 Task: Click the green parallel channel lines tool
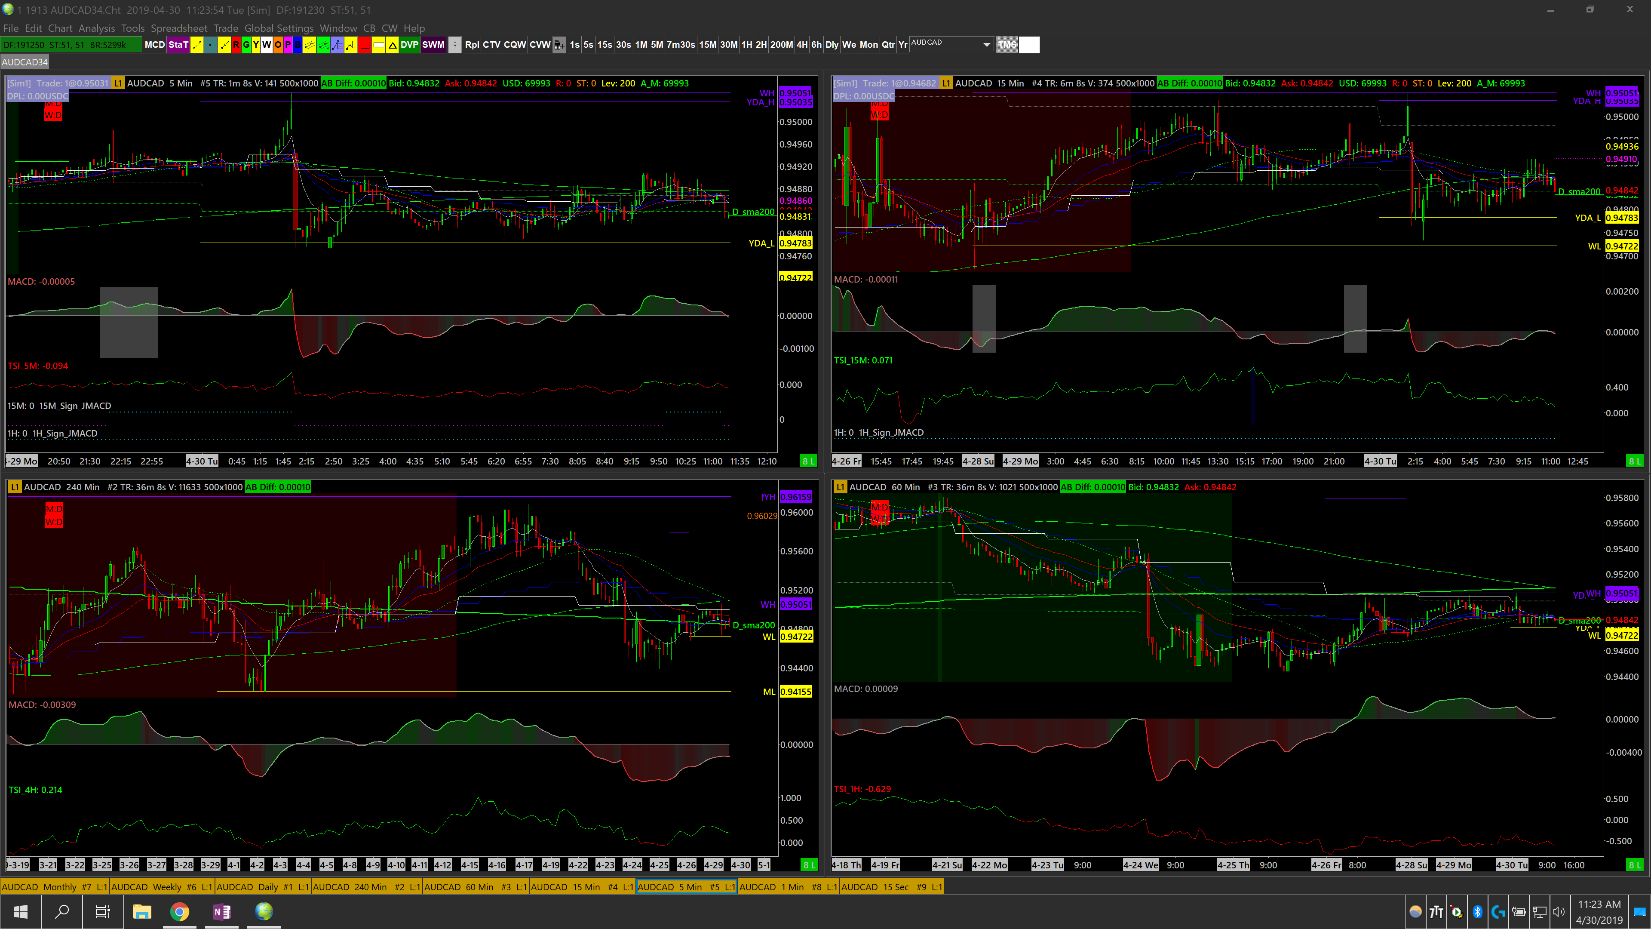pos(323,45)
